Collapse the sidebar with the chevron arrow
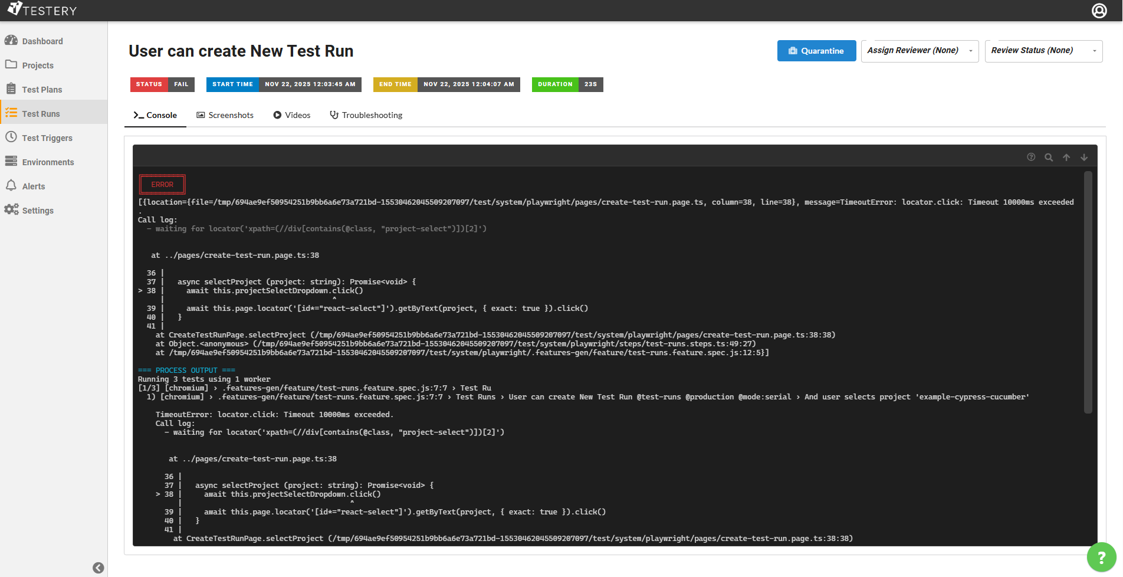This screenshot has height=577, width=1123. click(x=98, y=568)
